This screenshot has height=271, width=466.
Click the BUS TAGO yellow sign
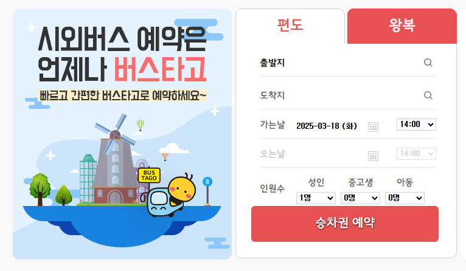click(149, 176)
